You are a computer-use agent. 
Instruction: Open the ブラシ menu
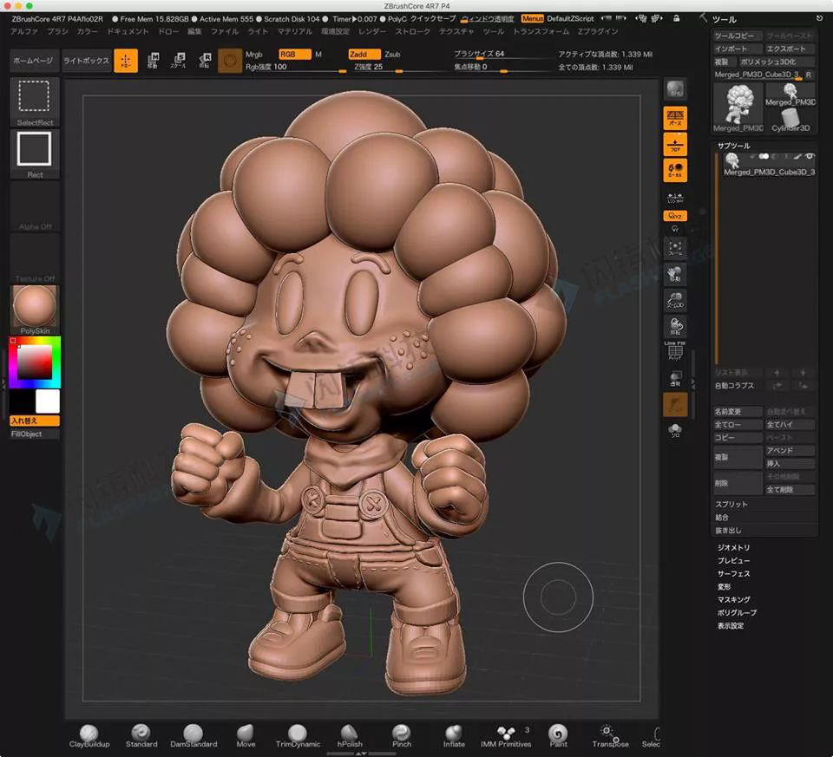[x=57, y=32]
